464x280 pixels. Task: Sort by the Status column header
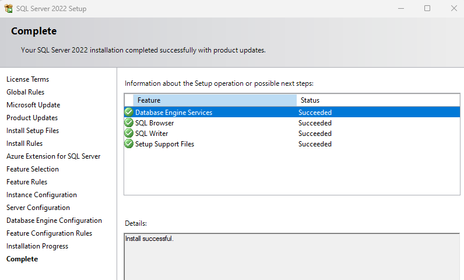click(378, 100)
